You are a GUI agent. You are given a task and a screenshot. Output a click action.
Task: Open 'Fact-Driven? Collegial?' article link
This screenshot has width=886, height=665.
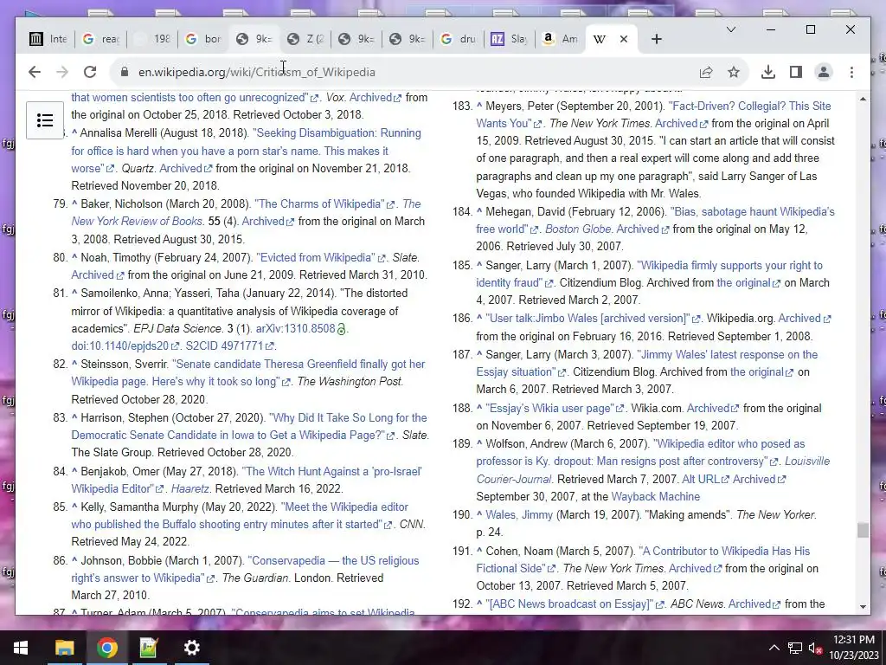point(653,114)
